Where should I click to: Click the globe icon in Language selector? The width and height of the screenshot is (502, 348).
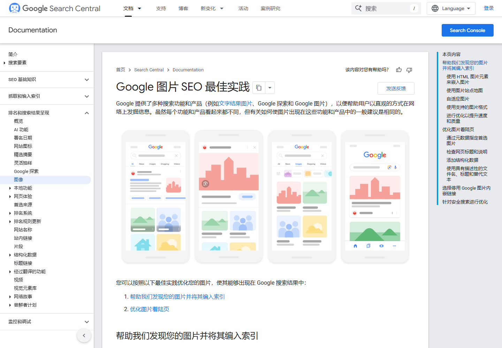point(435,8)
